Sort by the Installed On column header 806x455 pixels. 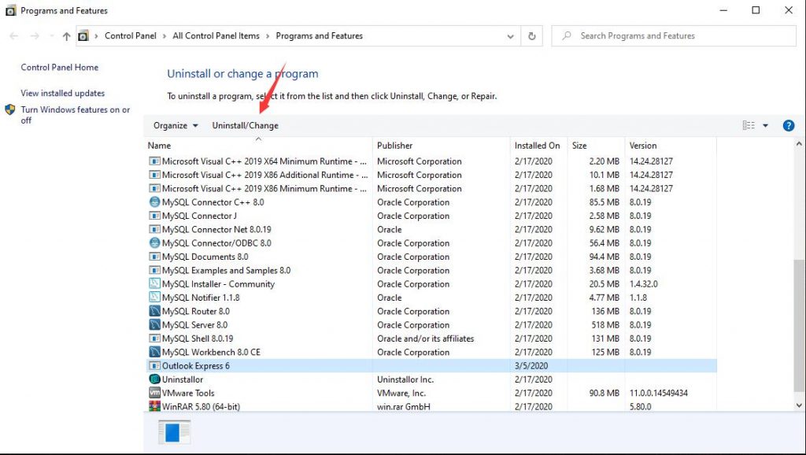pyautogui.click(x=538, y=146)
